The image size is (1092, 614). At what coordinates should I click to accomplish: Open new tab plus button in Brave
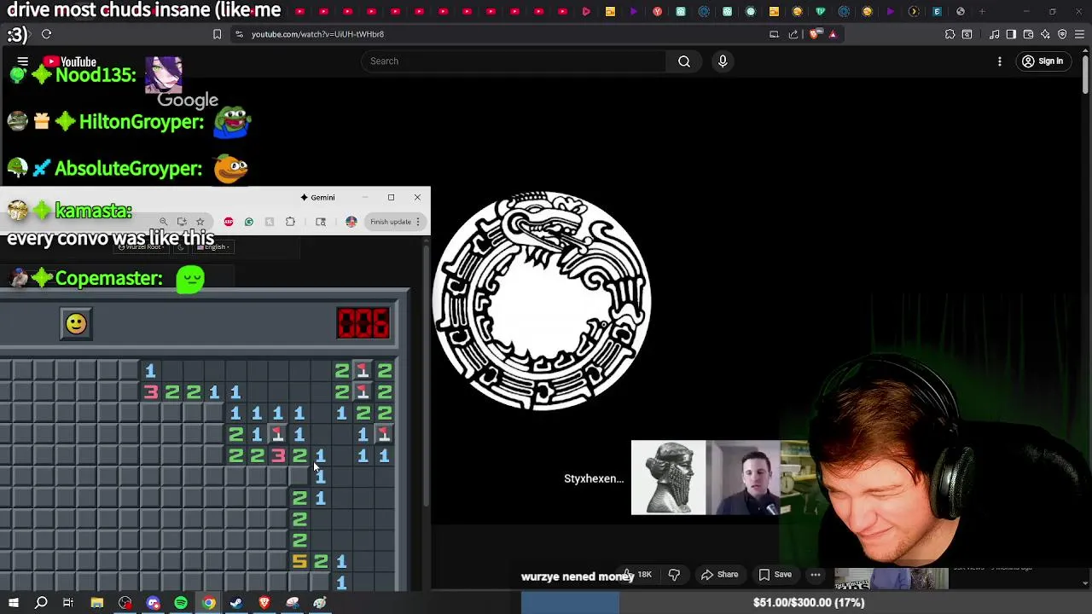(x=983, y=11)
